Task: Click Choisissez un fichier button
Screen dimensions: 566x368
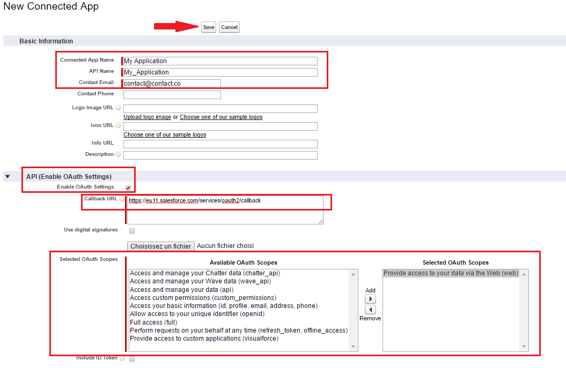Action: 160,246
